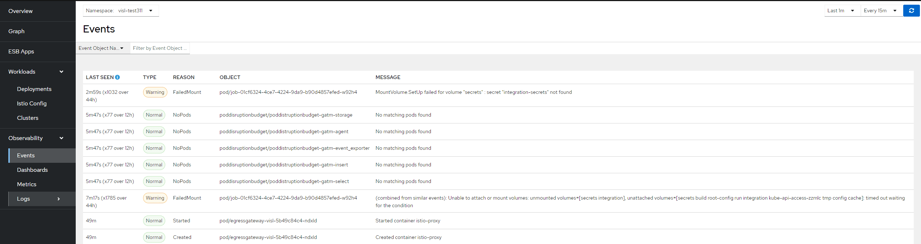921x244 pixels.
Task: Navigate to Istio Config
Action: (32, 104)
